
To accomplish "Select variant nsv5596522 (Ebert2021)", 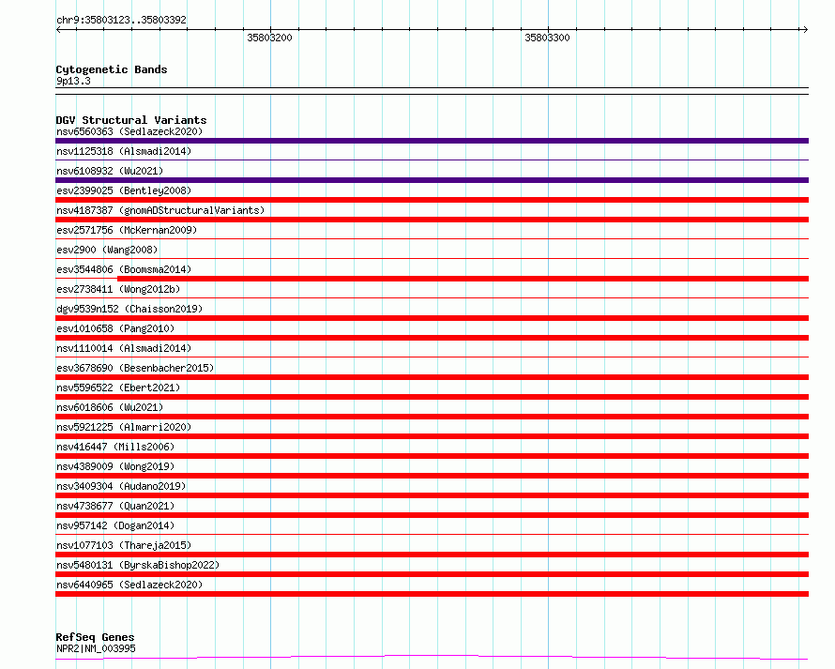I will pyautogui.click(x=118, y=388).
